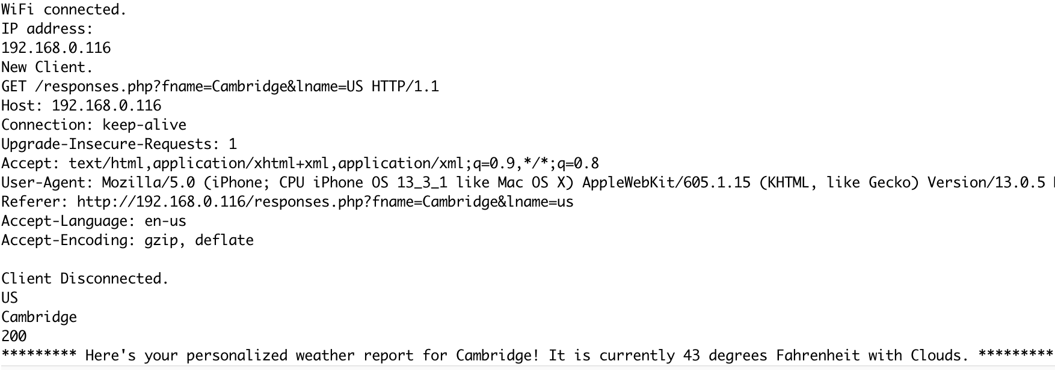Image resolution: width=1055 pixels, height=370 pixels.
Task: Click the GET /responses.php request line
Action: click(220, 86)
